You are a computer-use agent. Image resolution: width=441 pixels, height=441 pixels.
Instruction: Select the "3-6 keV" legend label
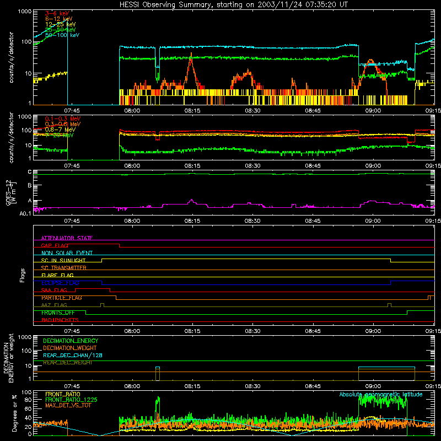pyautogui.click(x=57, y=13)
